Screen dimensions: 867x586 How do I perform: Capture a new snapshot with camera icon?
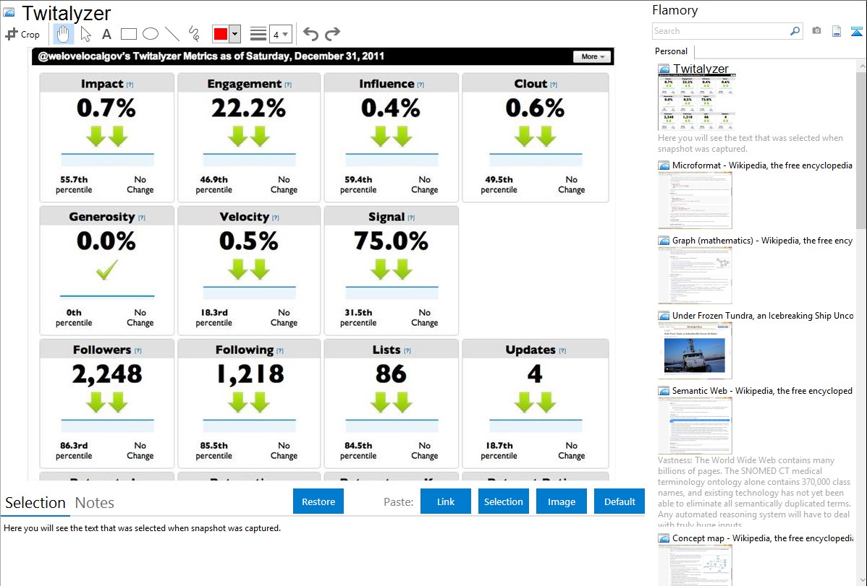pyautogui.click(x=816, y=31)
